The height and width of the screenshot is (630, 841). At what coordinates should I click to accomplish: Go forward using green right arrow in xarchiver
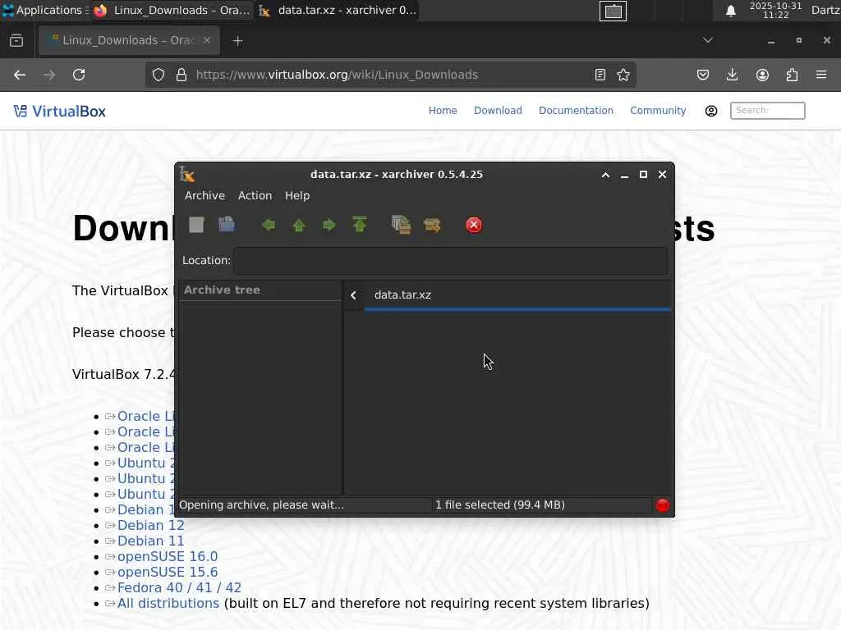pyautogui.click(x=329, y=225)
